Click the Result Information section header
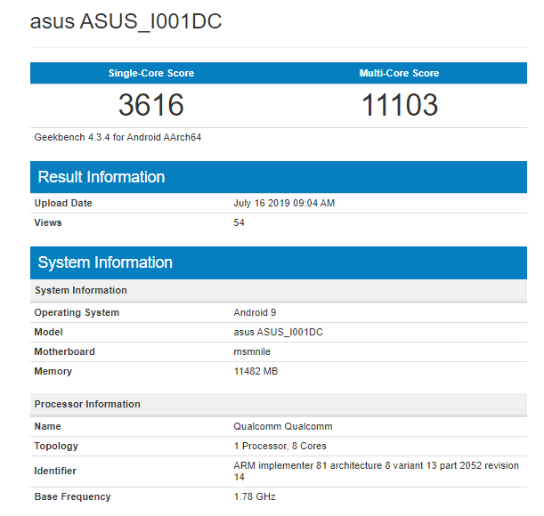Screen dimensions: 544x516 279,177
